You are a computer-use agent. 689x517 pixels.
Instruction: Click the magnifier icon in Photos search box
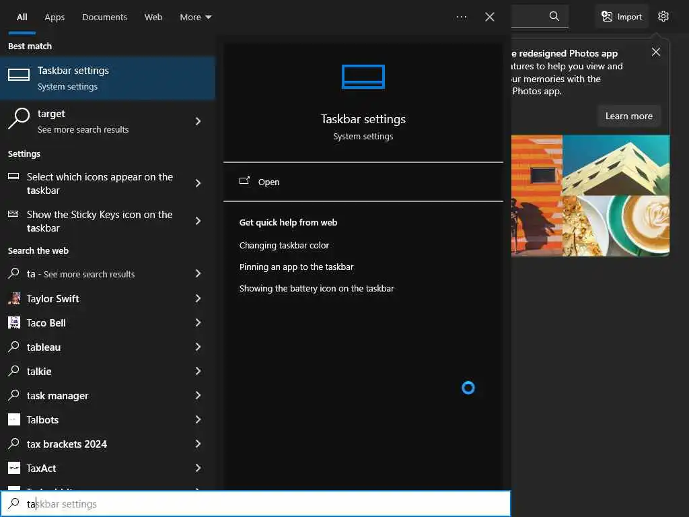[x=554, y=16]
